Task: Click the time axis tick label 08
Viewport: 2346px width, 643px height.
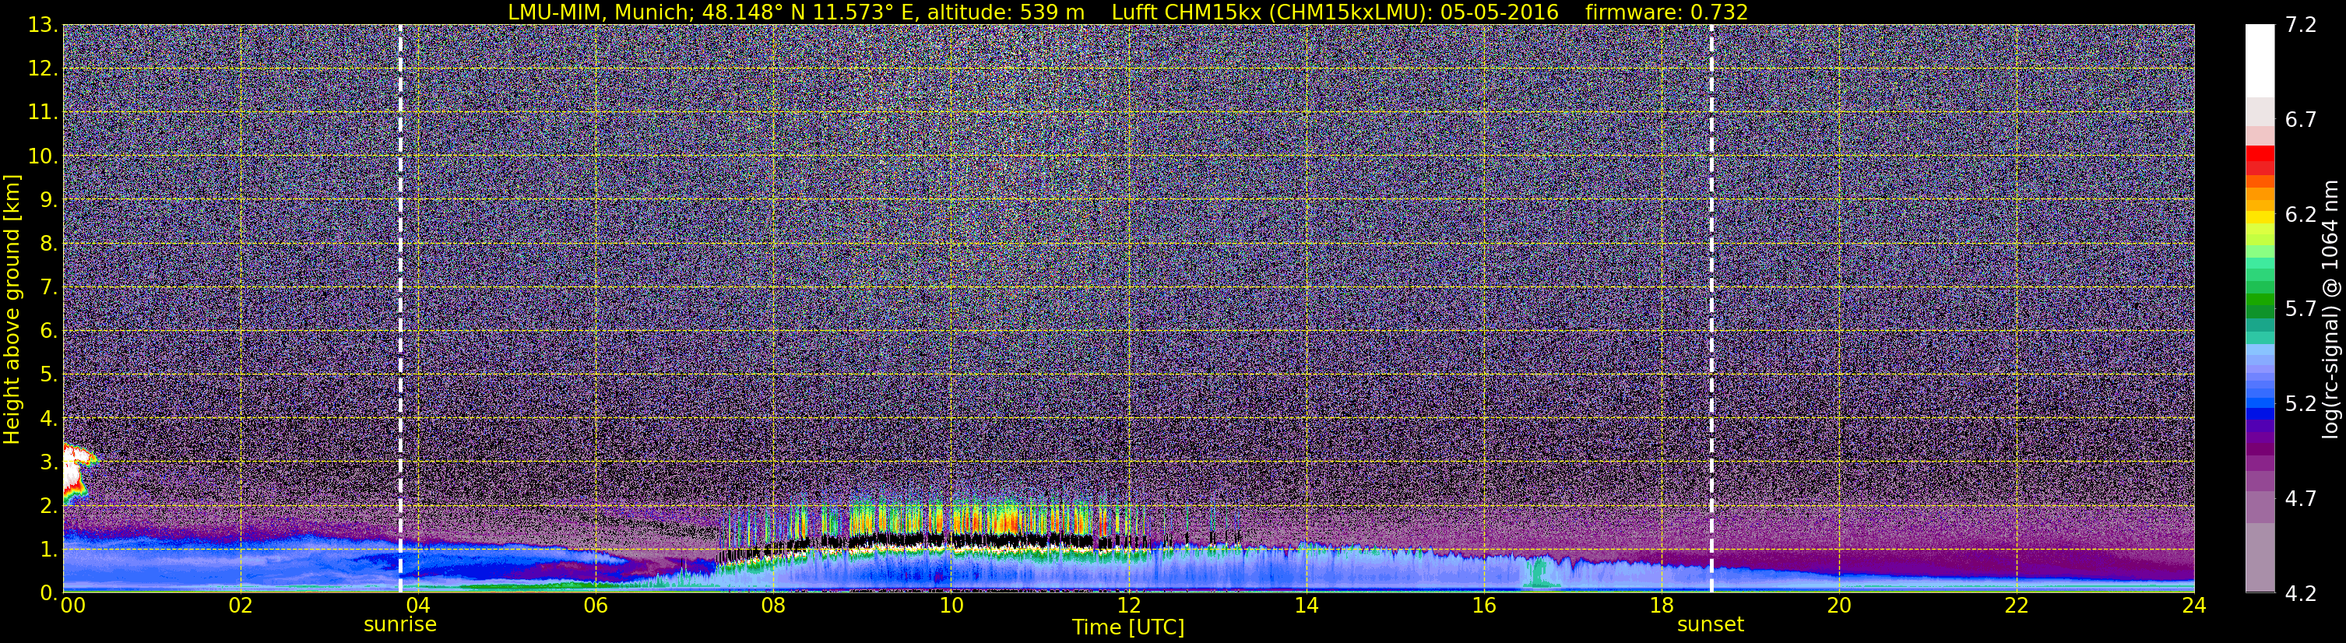Action: coord(773,606)
